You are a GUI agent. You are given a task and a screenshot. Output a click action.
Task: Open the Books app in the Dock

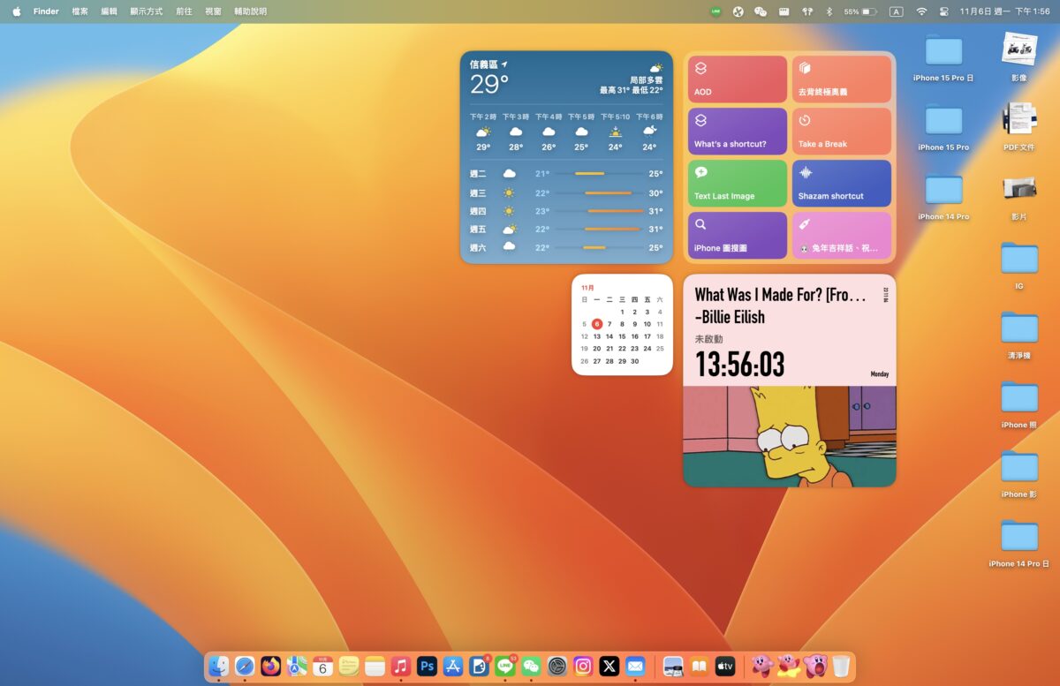(x=699, y=667)
